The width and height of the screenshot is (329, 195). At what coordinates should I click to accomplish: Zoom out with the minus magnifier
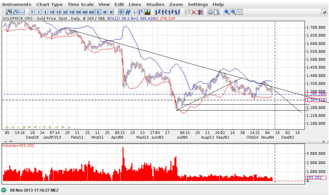tap(233, 12)
